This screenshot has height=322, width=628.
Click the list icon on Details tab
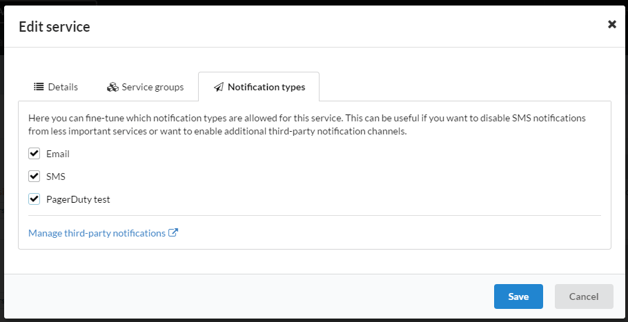pos(39,87)
